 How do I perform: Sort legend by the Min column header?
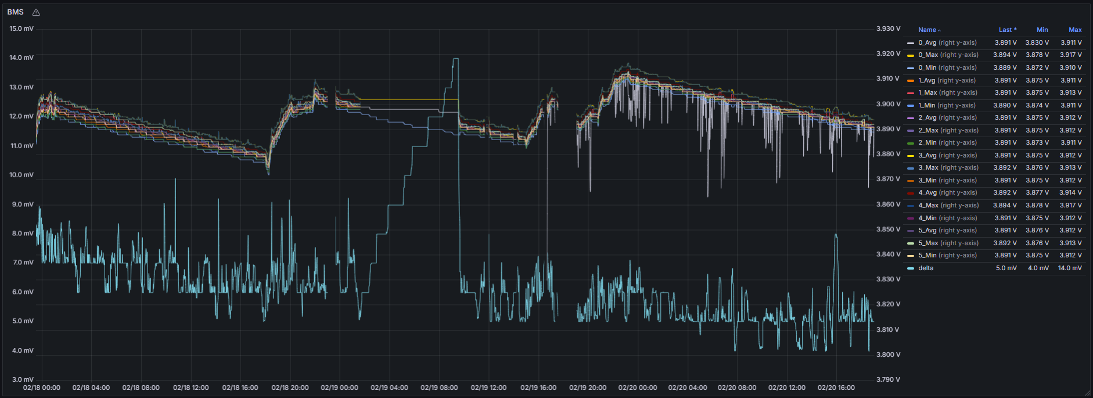pyautogui.click(x=1042, y=30)
